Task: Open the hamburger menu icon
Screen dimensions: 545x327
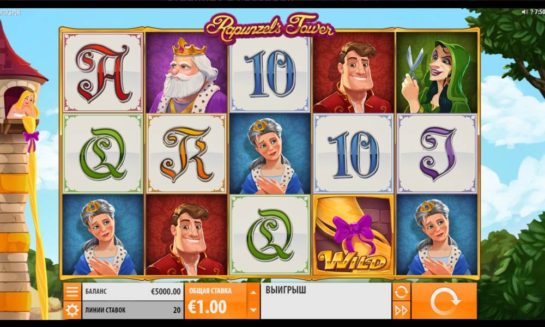Action: pos(72,292)
